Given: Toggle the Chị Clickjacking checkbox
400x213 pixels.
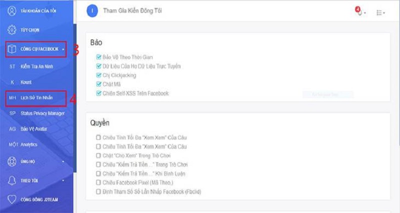Looking at the screenshot, I should (98, 75).
